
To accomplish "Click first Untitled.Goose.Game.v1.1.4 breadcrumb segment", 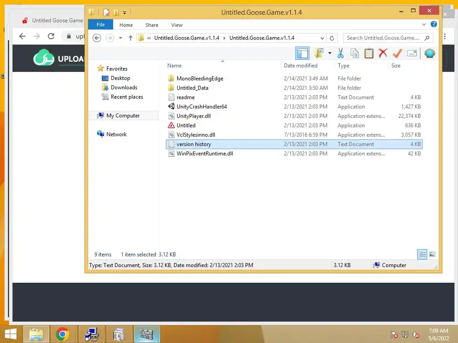I will [x=187, y=38].
